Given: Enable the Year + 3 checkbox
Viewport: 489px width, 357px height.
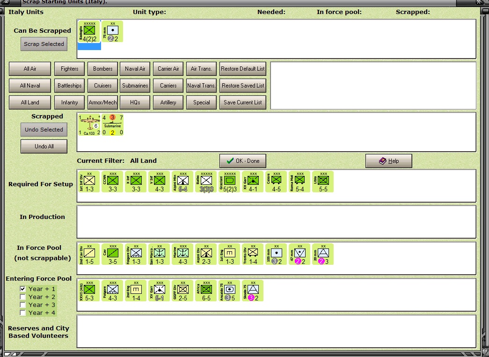Looking at the screenshot, I should pos(23,305).
